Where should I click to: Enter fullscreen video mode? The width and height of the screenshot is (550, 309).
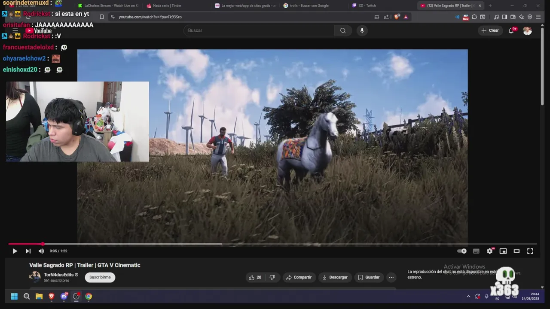pyautogui.click(x=530, y=251)
